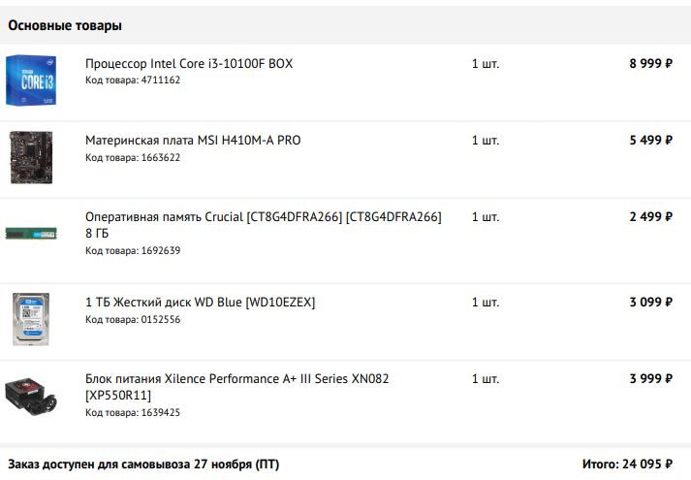Open the Оперативная память Crucial 8 ГБ link
Viewport: 691px width, 480px height.
tap(263, 217)
